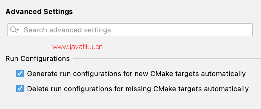Screen dimensions: 261x109
Task: Uncheck Generate run configurations for new CMake targets
Action: pyautogui.click(x=20, y=73)
